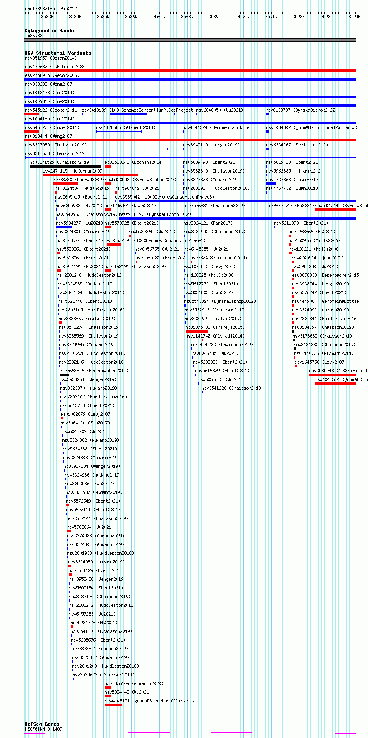368x738 pixels.
Task: Click nsv5984277 (Wu2021) label
Action: point(80,223)
